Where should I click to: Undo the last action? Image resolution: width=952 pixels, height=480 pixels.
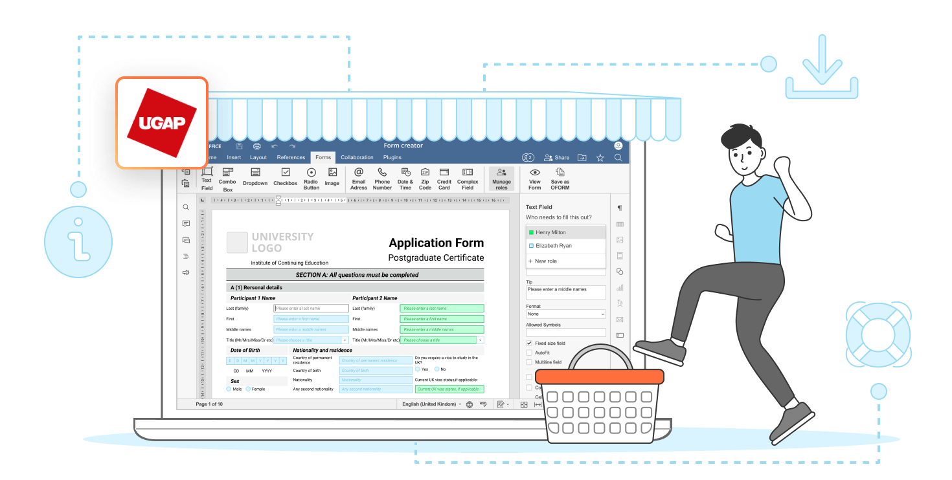(x=275, y=146)
